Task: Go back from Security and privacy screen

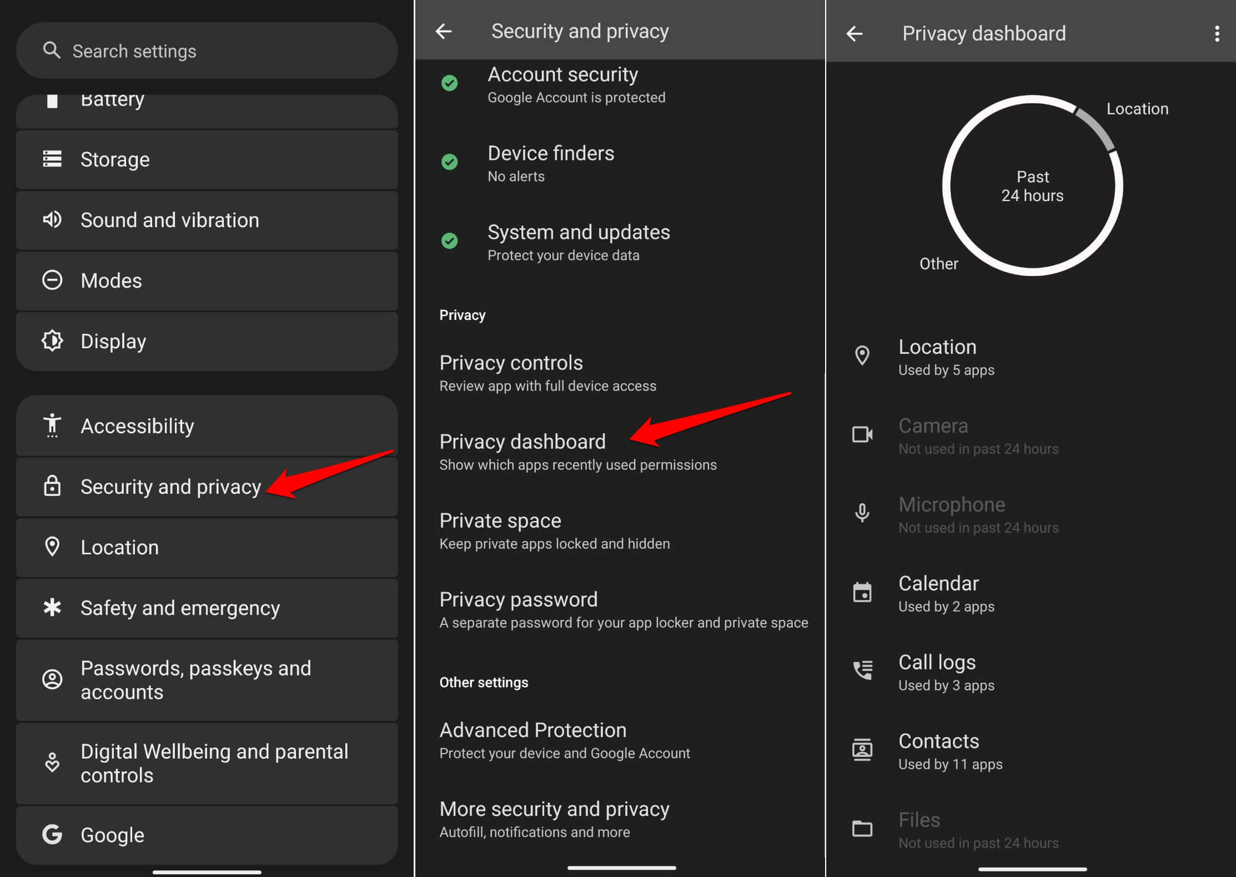Action: [444, 31]
